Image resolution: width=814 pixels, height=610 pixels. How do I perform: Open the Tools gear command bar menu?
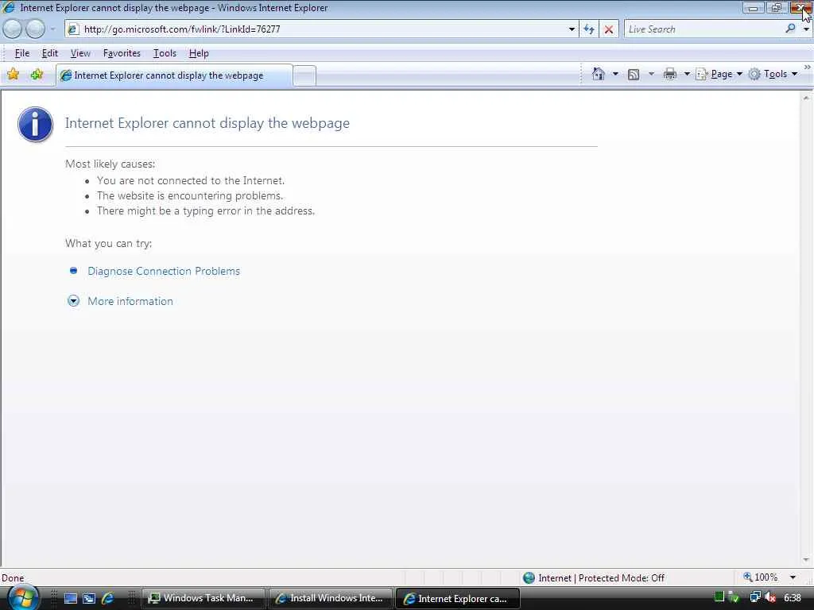pyautogui.click(x=773, y=74)
